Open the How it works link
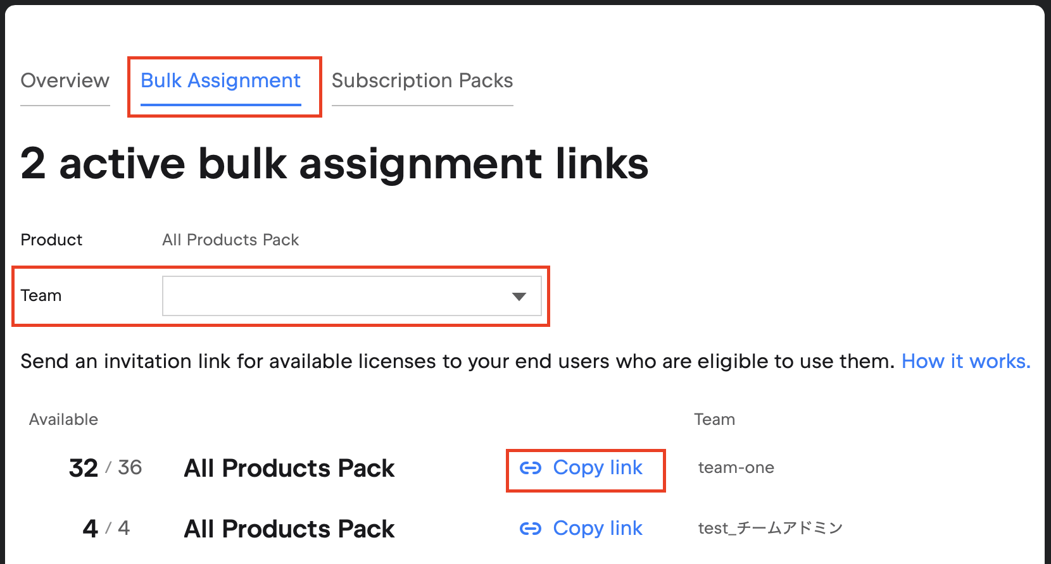 [x=966, y=361]
